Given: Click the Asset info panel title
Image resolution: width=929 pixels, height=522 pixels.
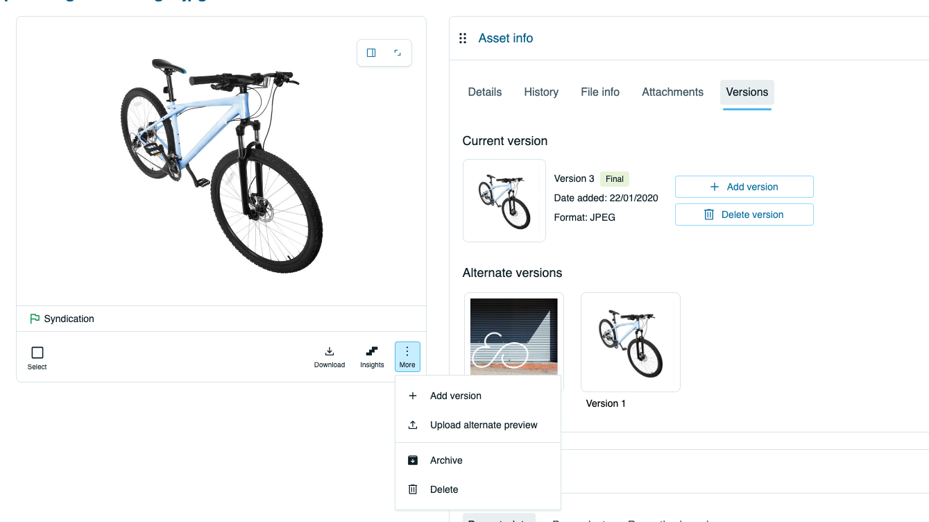Looking at the screenshot, I should [506, 38].
